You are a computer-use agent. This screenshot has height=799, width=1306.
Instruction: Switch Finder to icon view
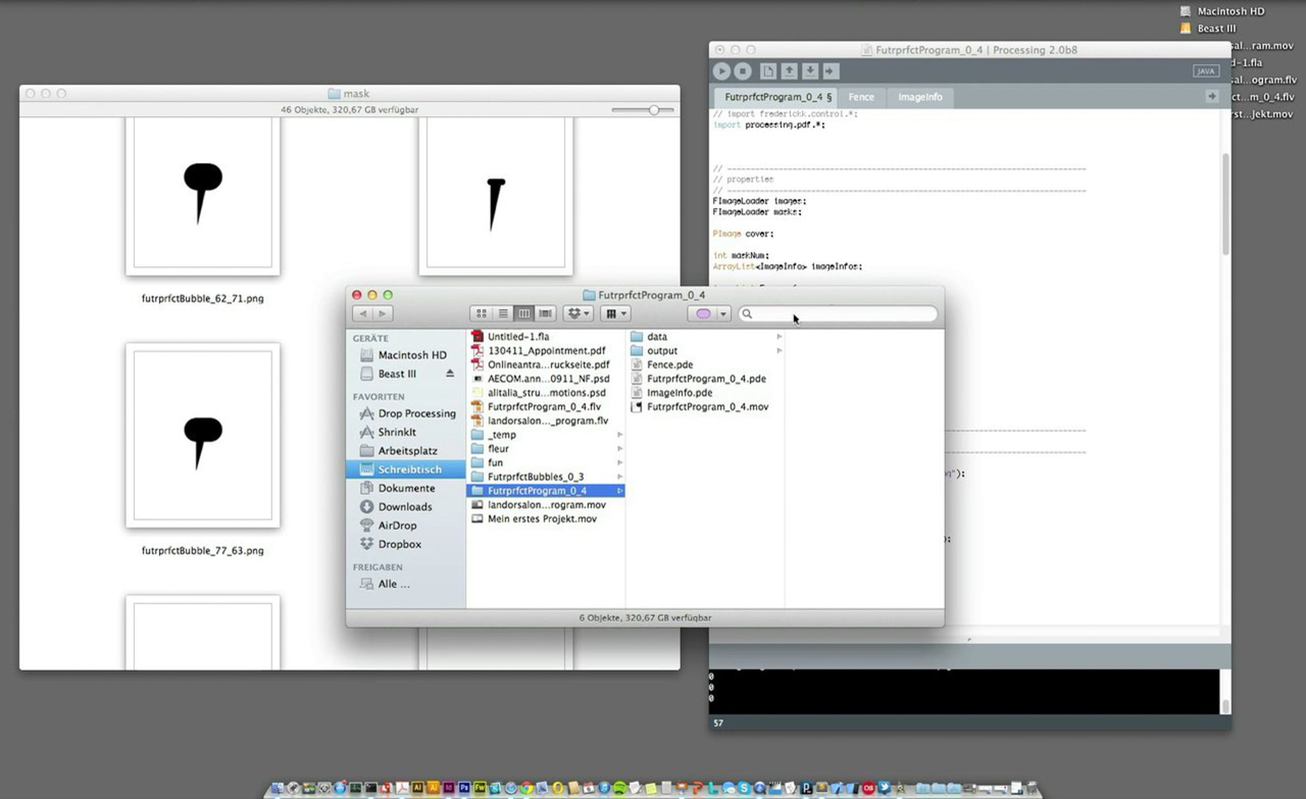pos(481,314)
